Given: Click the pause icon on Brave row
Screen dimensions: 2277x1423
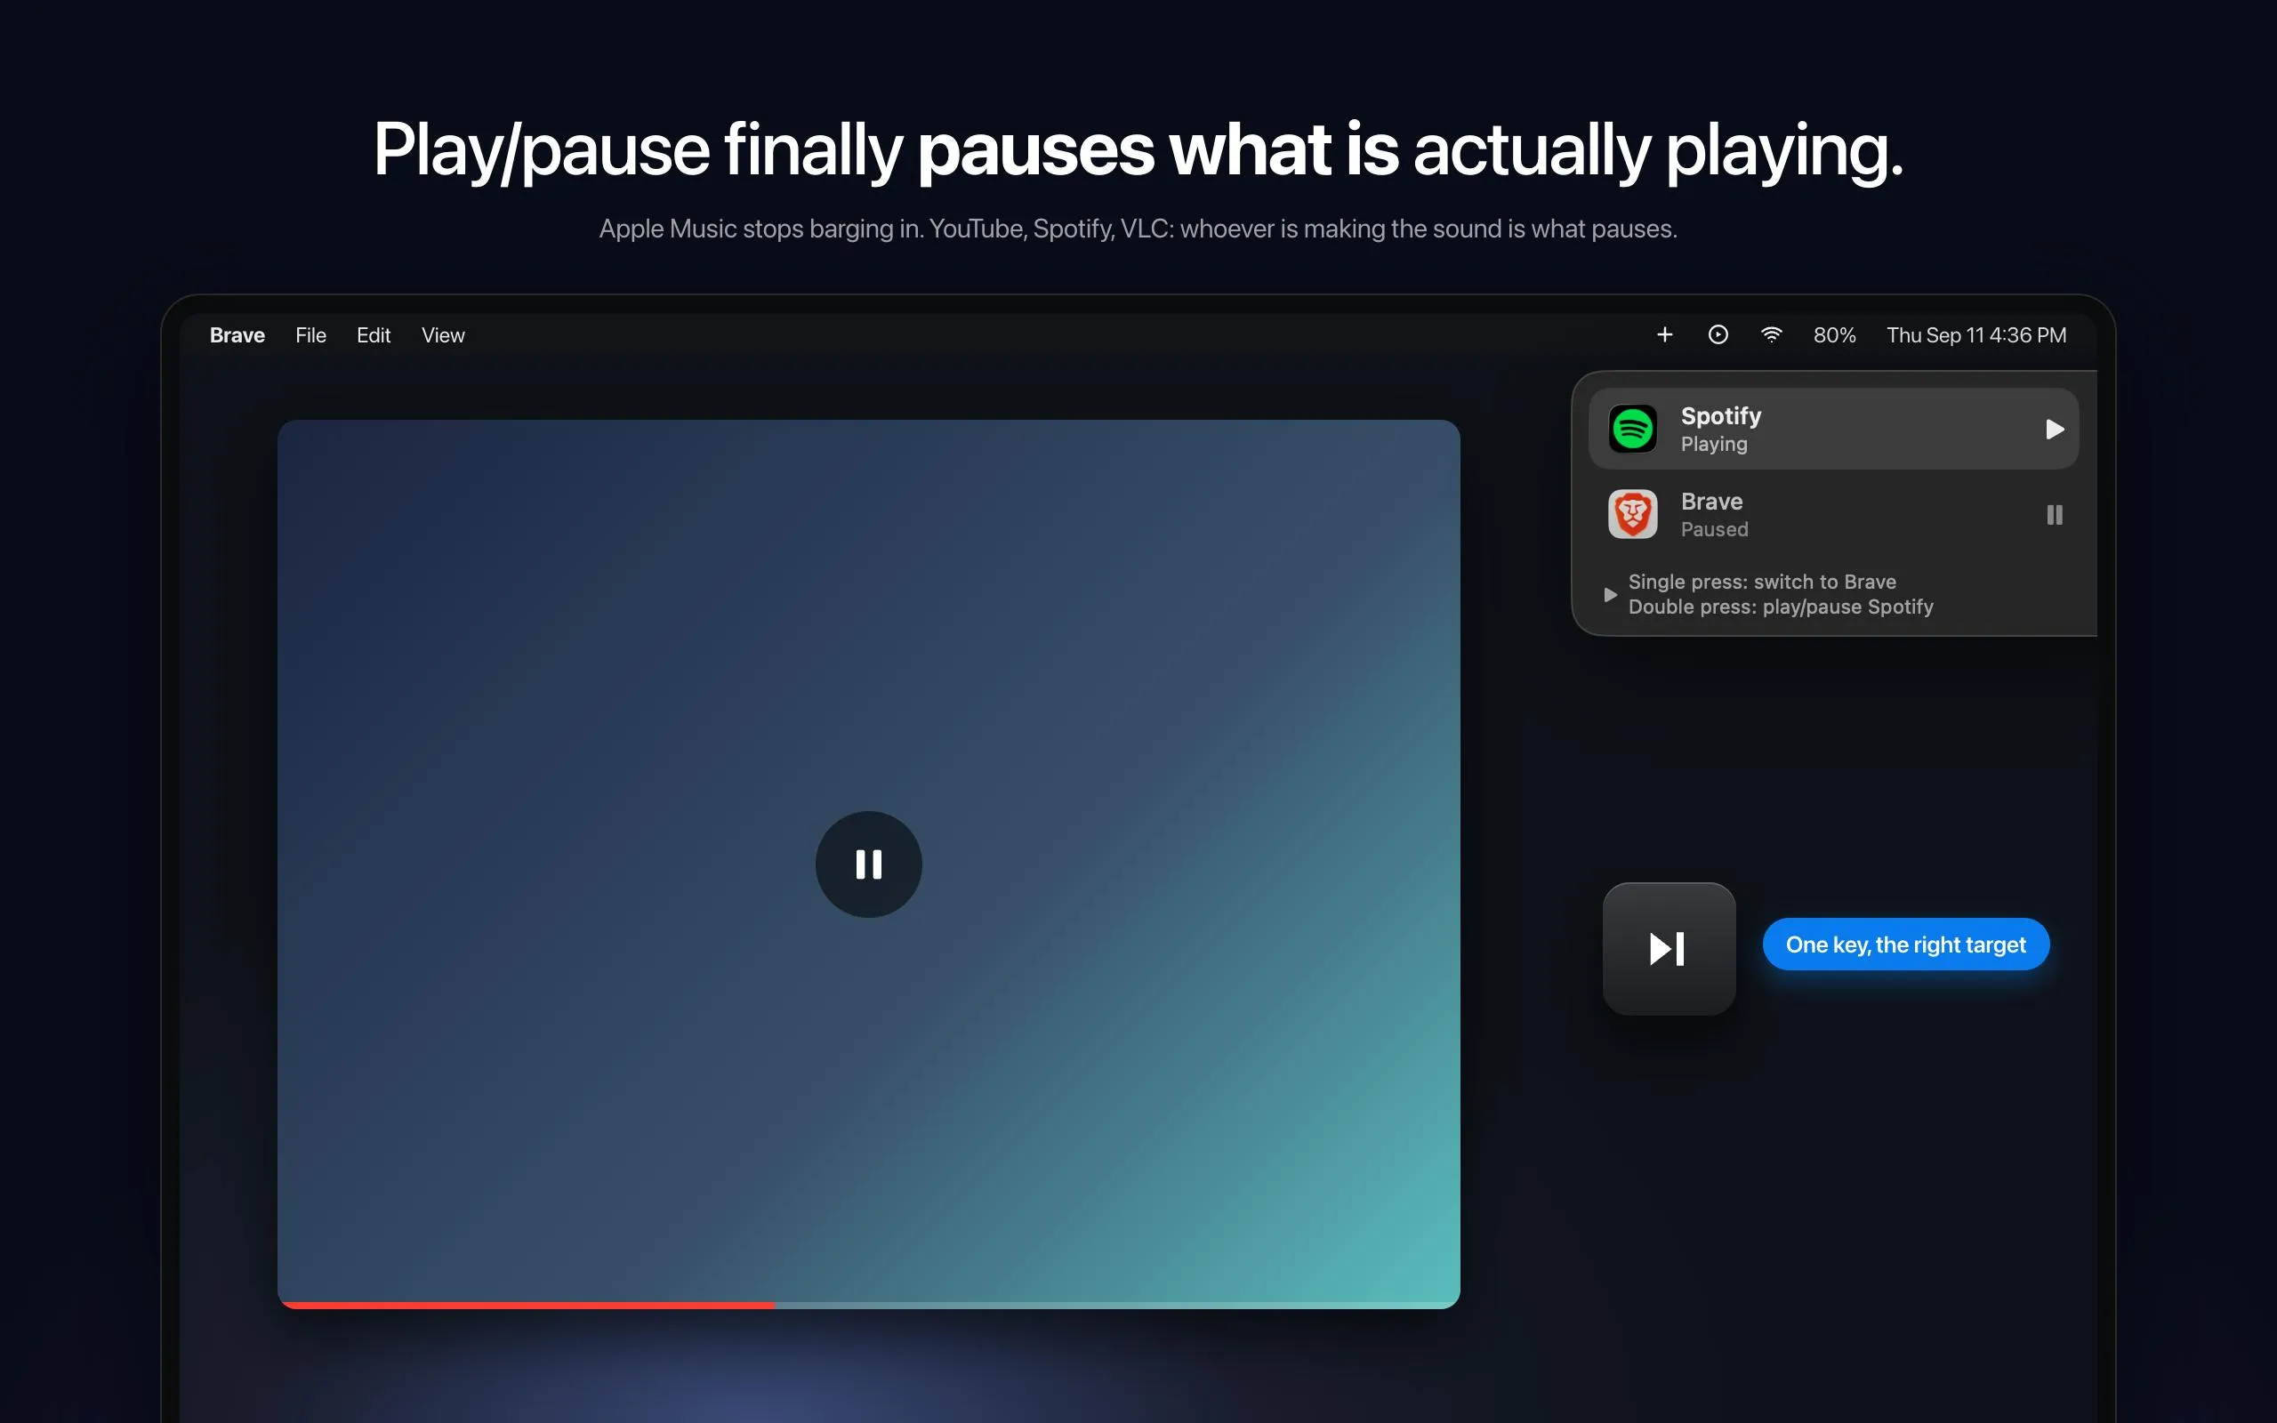Looking at the screenshot, I should click(2055, 515).
